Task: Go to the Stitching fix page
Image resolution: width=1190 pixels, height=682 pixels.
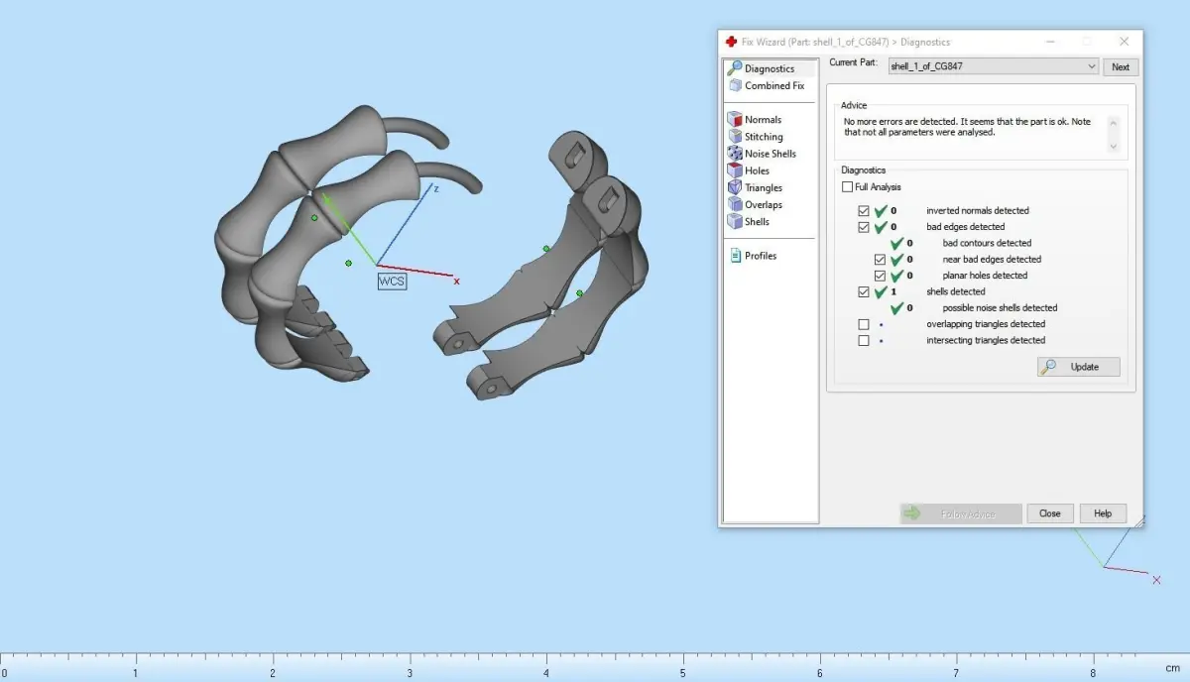Action: (x=756, y=137)
